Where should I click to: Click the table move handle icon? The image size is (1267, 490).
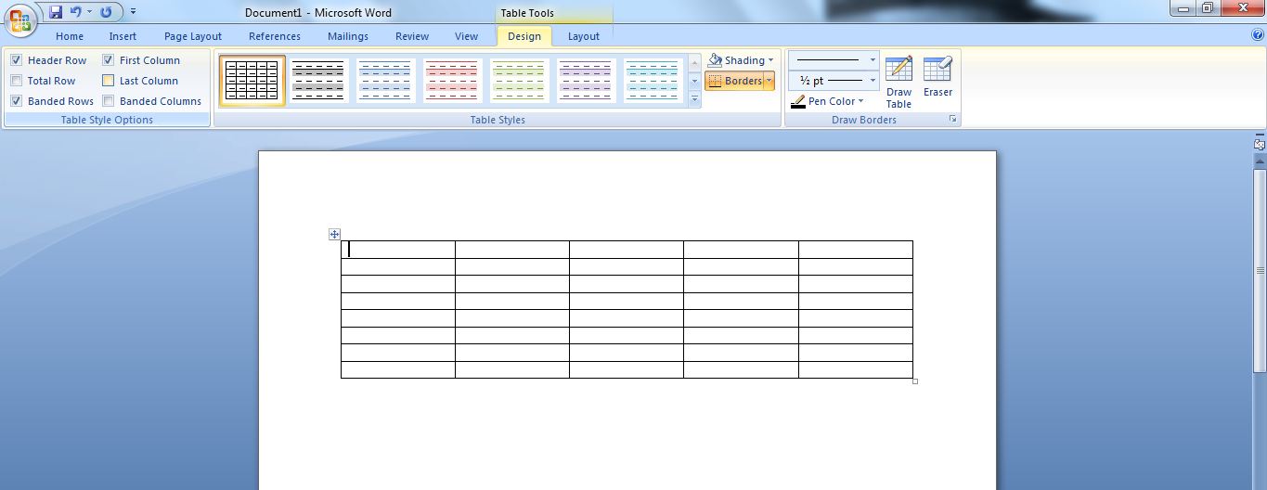coord(335,234)
